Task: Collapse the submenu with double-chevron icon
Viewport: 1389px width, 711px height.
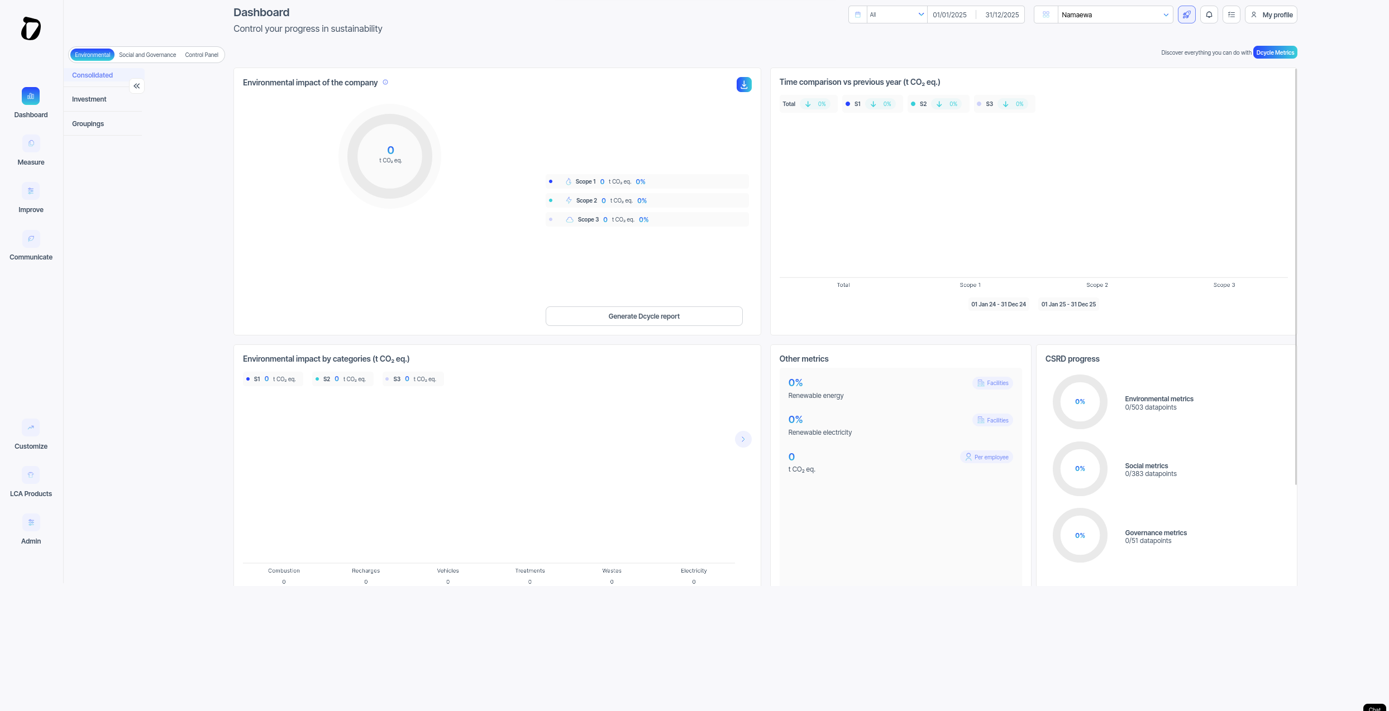Action: (137, 86)
